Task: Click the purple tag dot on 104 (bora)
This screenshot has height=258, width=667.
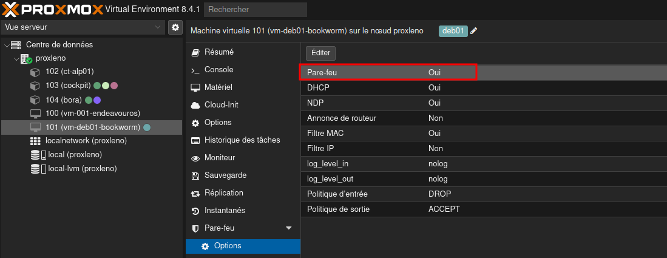Action: pos(97,100)
